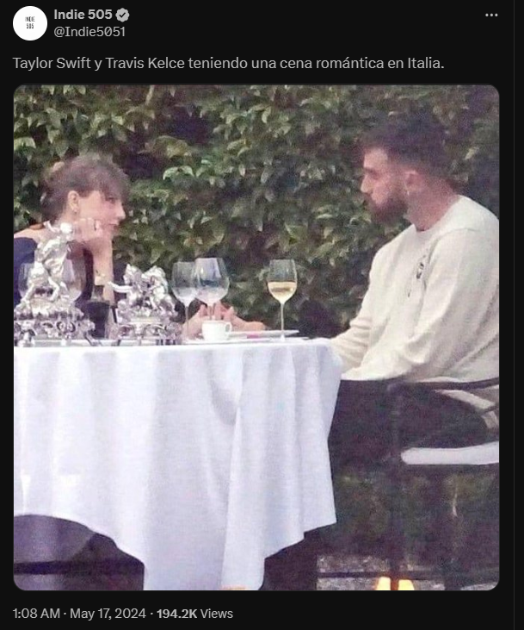Click the white coffee cup on the table
Image resolution: width=524 pixels, height=630 pixels.
coord(216,330)
